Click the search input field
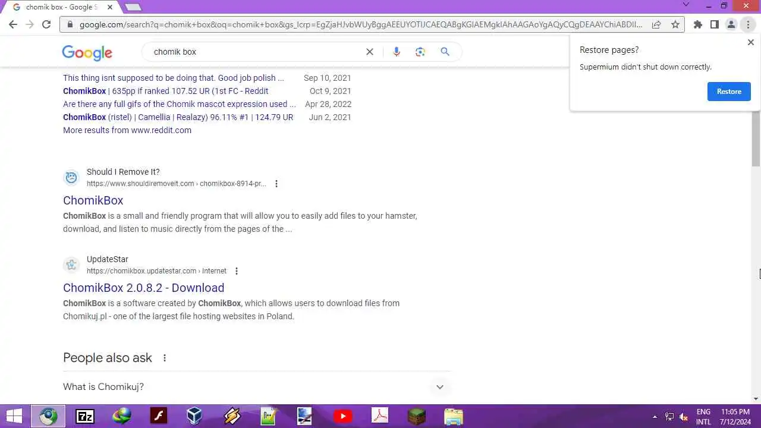The image size is (761, 428). click(x=256, y=52)
